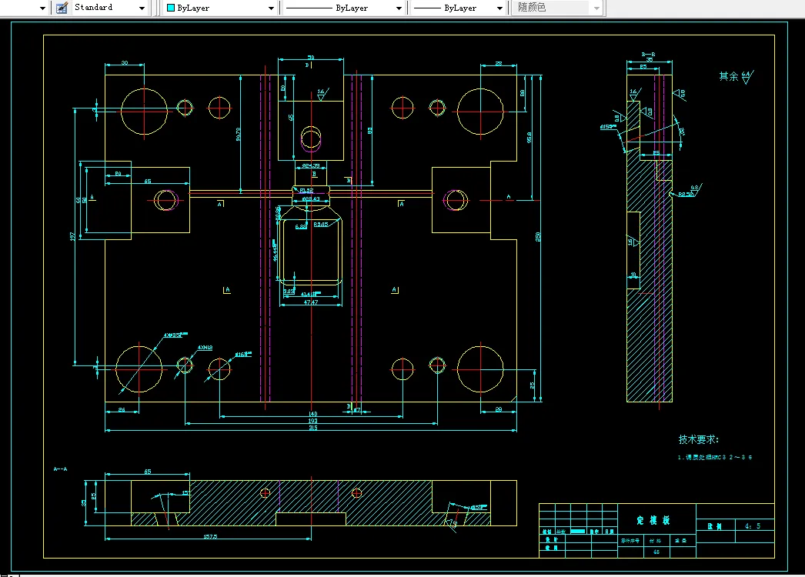The width and height of the screenshot is (805, 577).
Task: Click the 其余 surface roughness note
Action: click(x=737, y=77)
